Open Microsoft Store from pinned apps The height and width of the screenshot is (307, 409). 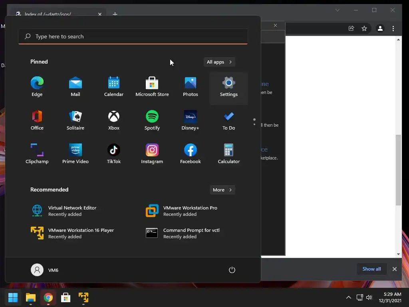[x=152, y=87]
